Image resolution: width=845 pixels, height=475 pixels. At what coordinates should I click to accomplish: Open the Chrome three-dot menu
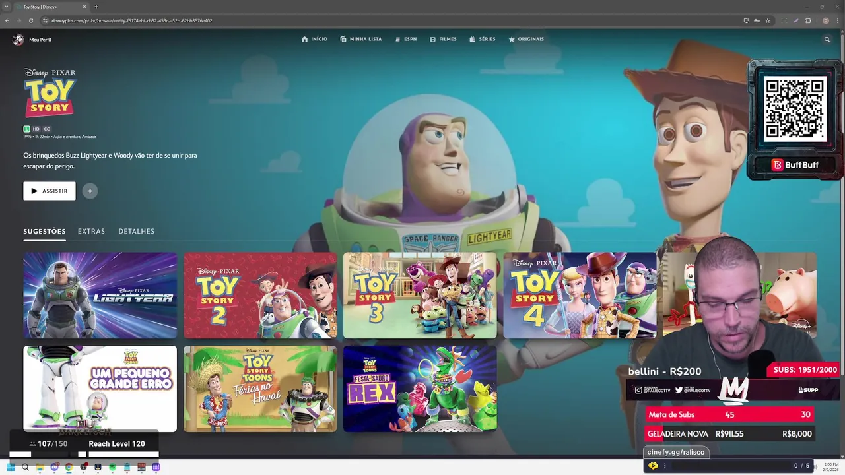point(837,20)
